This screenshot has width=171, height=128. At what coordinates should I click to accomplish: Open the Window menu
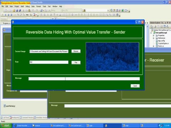[x=55, y=6]
